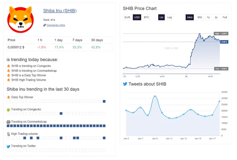Click the 'SHIB is trending on Coinmarketcap' reason
This screenshot has width=237, height=160.
pyautogui.click(x=34, y=71)
